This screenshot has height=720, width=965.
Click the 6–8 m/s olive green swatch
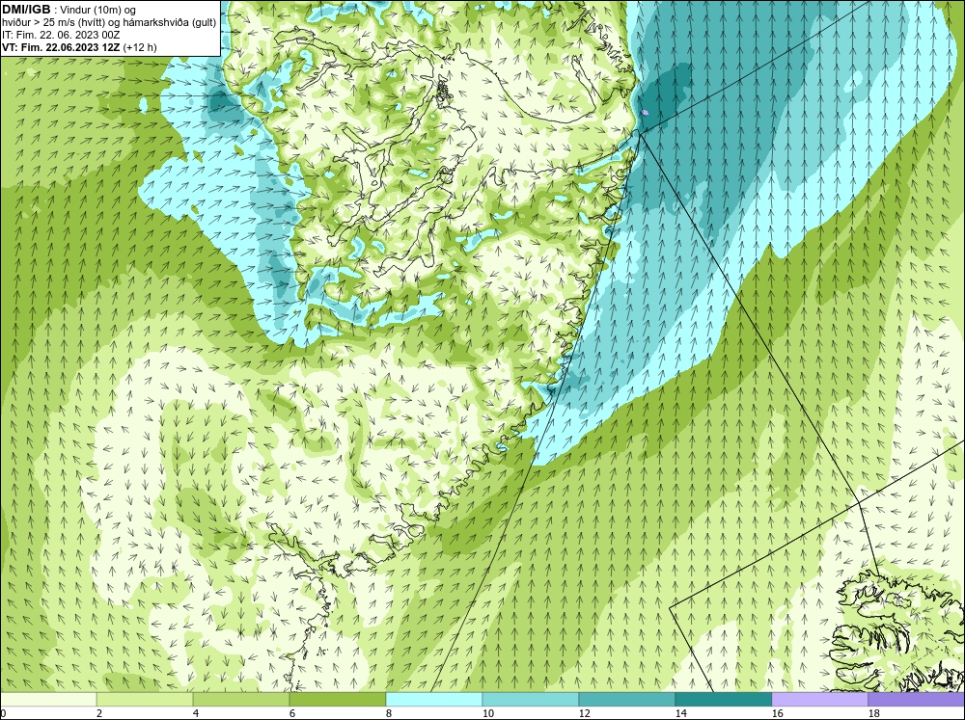pyautogui.click(x=337, y=699)
